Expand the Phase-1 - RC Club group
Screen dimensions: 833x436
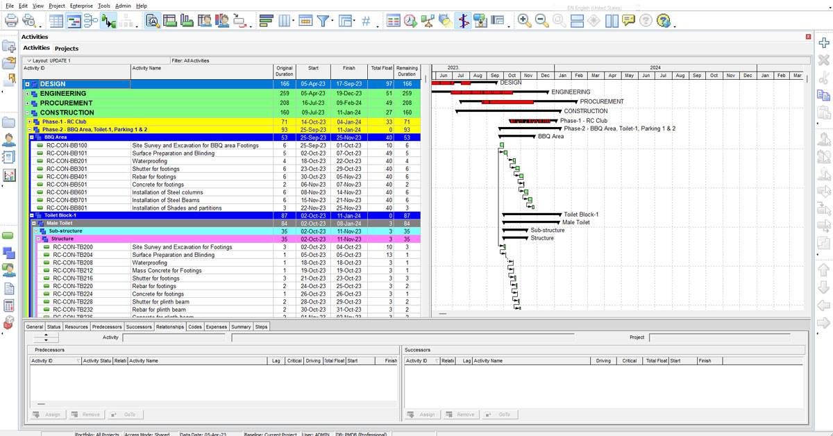click(29, 121)
